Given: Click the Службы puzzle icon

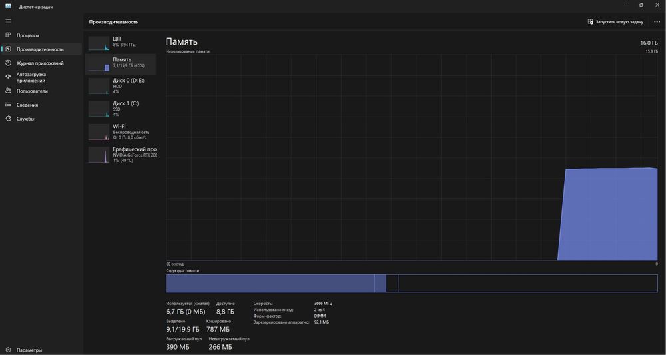Looking at the screenshot, I should (x=8, y=119).
